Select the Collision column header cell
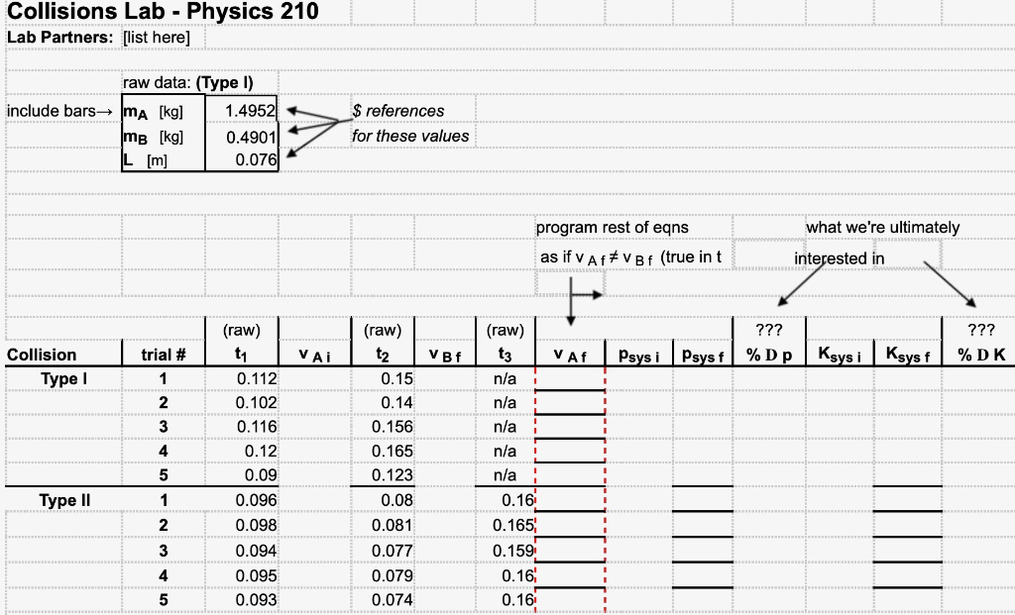This screenshot has height=615, width=1015. 41,355
